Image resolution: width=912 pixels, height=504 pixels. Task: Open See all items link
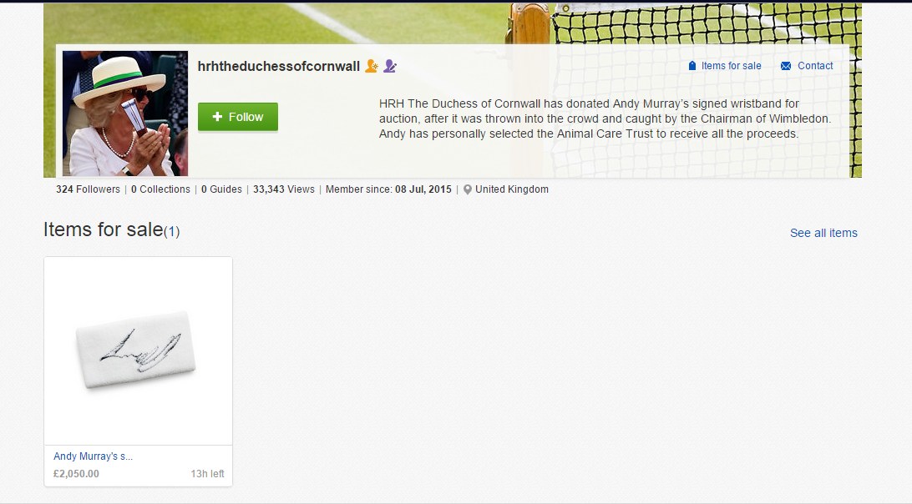tap(823, 233)
